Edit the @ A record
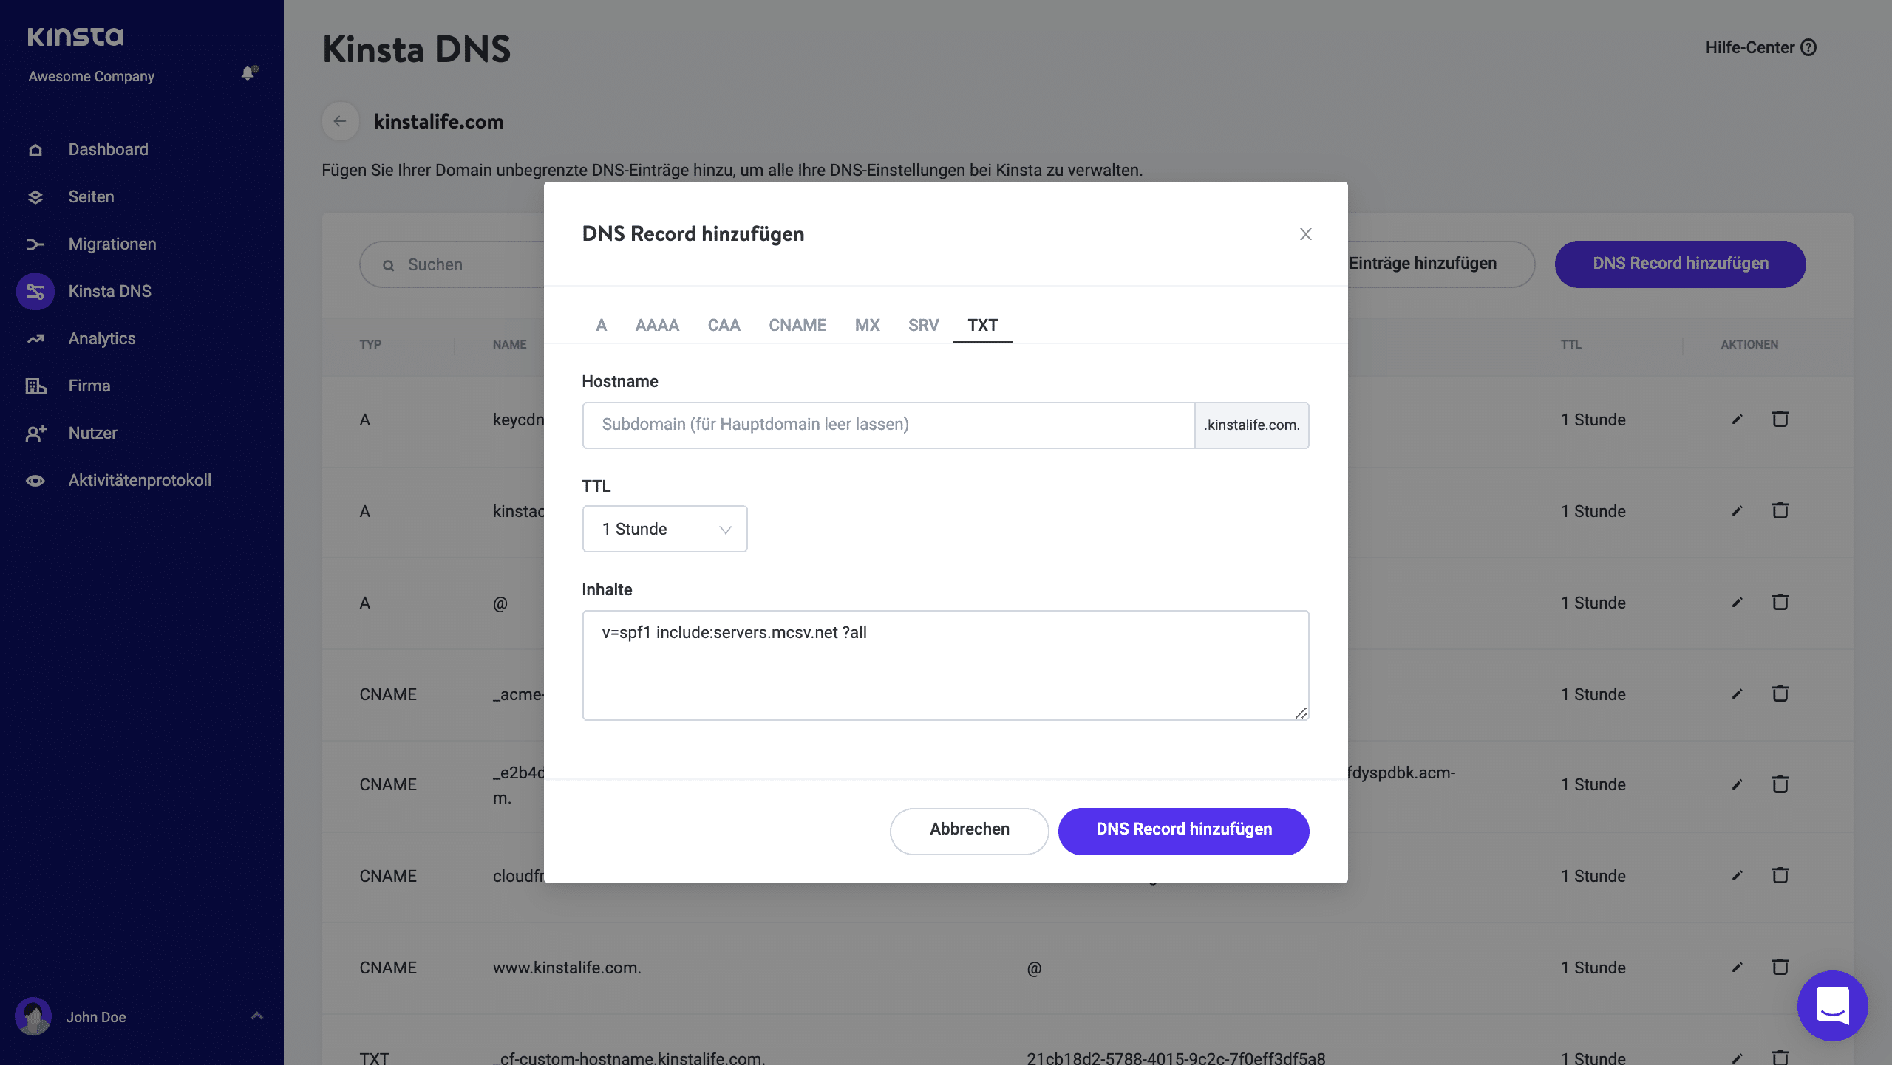1892x1065 pixels. pyautogui.click(x=1738, y=603)
